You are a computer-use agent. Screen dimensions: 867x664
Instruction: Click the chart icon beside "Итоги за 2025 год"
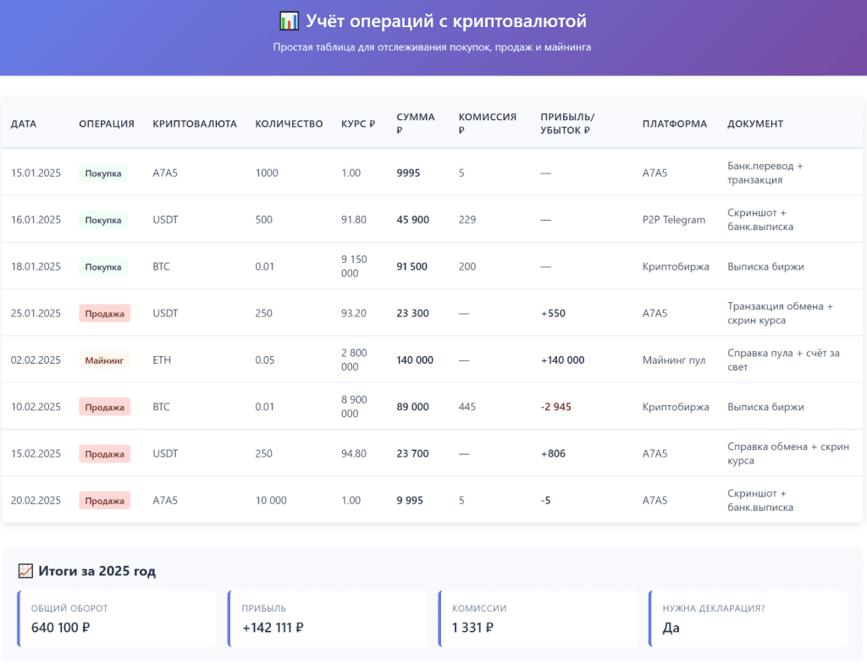(x=25, y=572)
